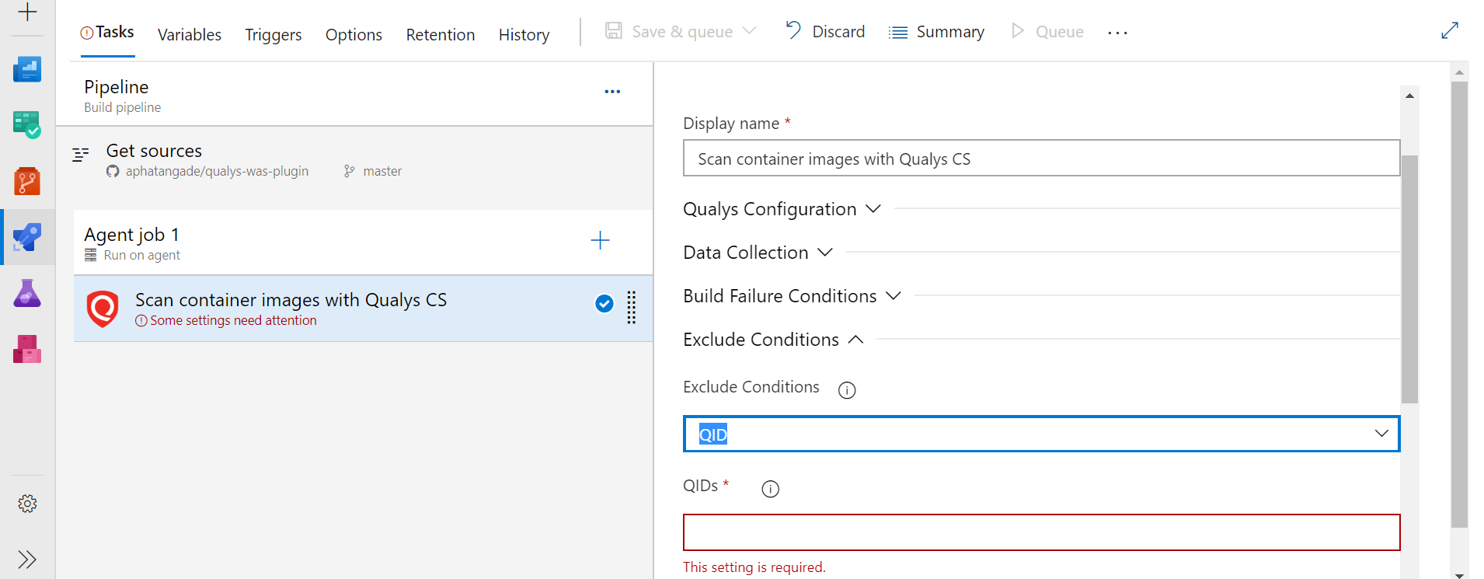Click the Queue play icon
This screenshot has height=579, width=1484.
[1017, 31]
